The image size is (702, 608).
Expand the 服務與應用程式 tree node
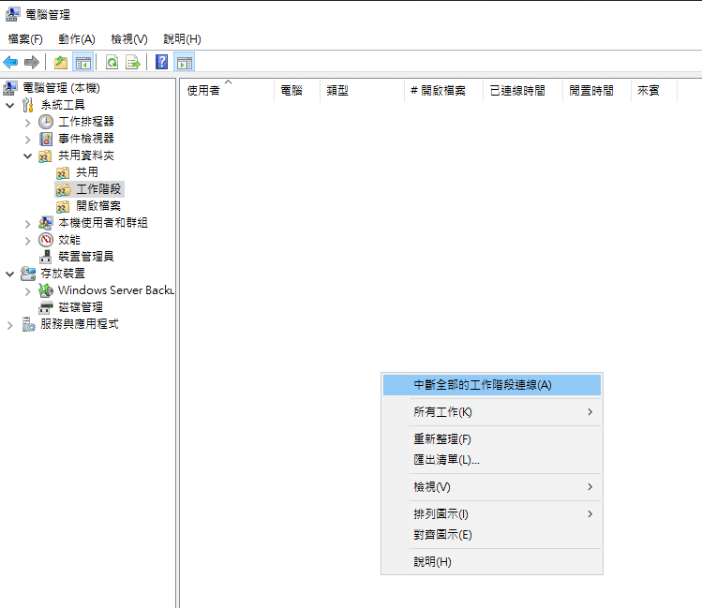point(10,325)
